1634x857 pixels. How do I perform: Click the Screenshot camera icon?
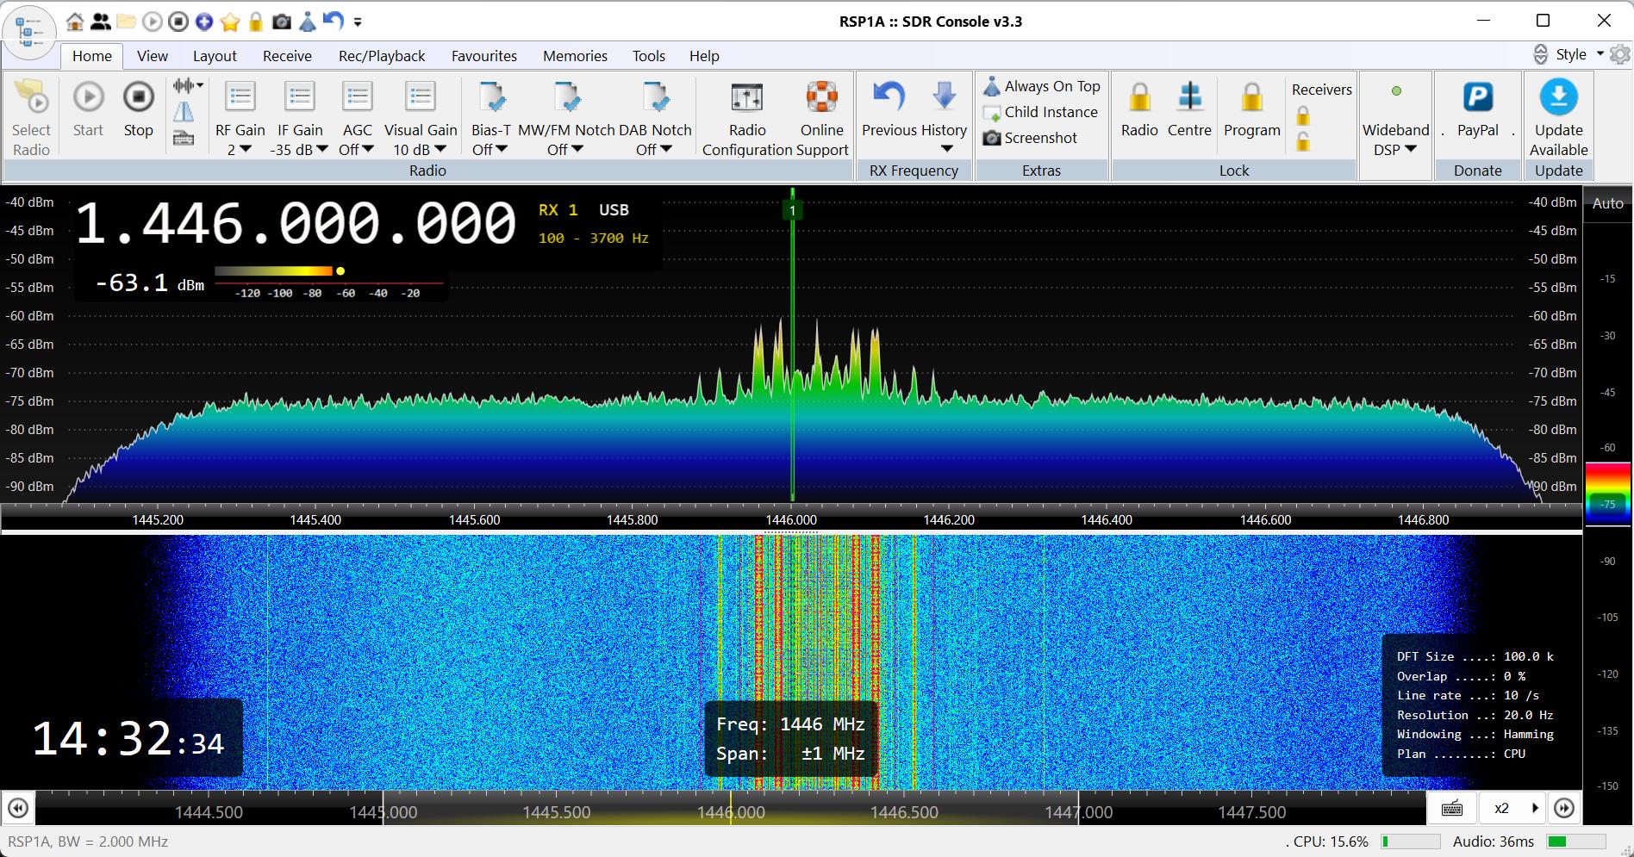pyautogui.click(x=992, y=138)
